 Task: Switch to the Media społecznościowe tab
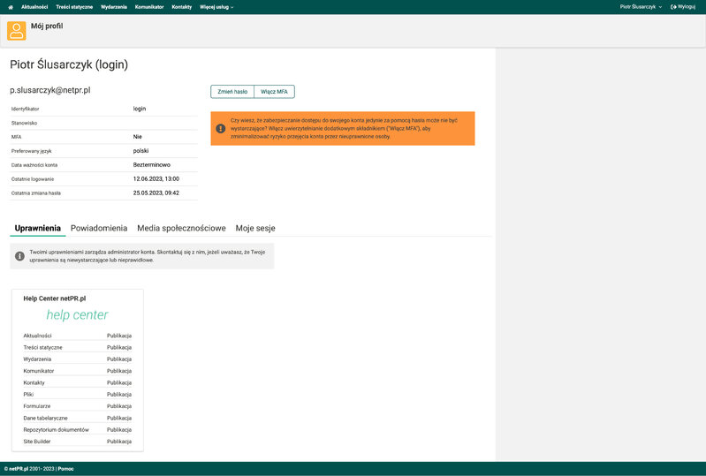click(181, 228)
